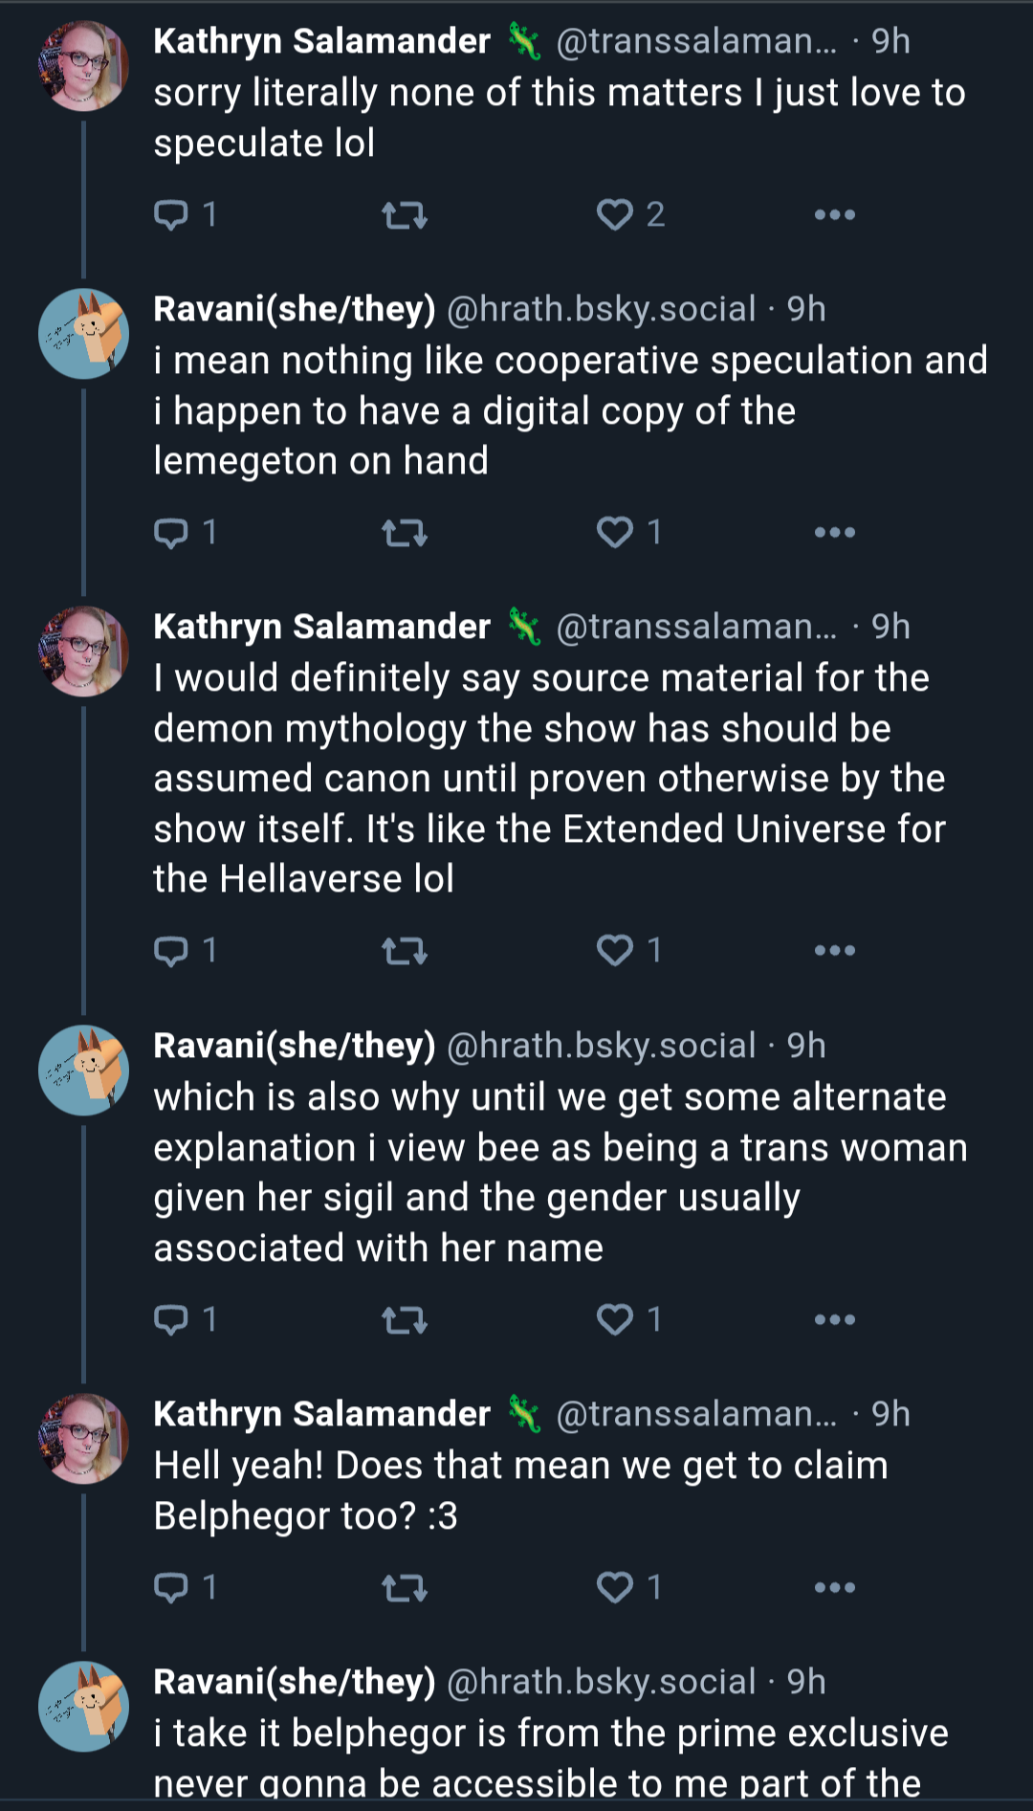Viewport: 1033px width, 1811px height.
Task: Open more options on 'her sigil' post
Action: [x=835, y=1320]
